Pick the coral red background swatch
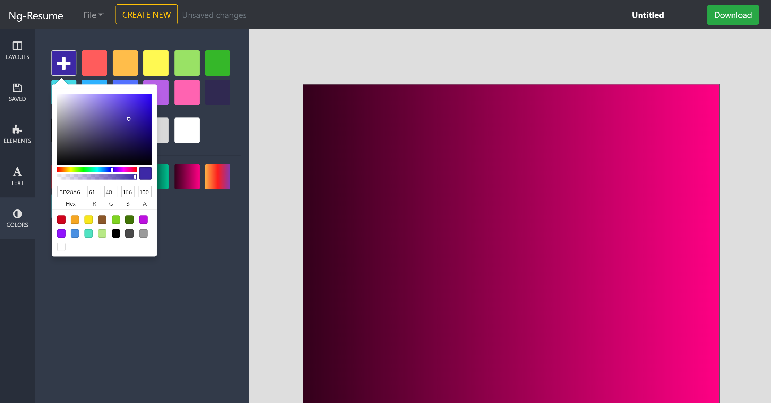771x403 pixels. tap(95, 63)
